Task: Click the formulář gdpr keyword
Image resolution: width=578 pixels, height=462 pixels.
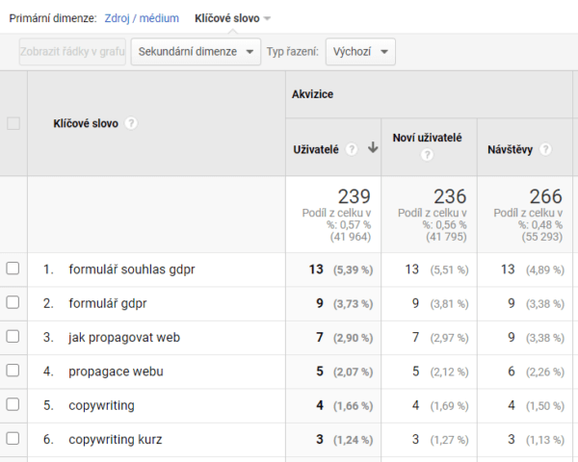Action: pyautogui.click(x=111, y=303)
